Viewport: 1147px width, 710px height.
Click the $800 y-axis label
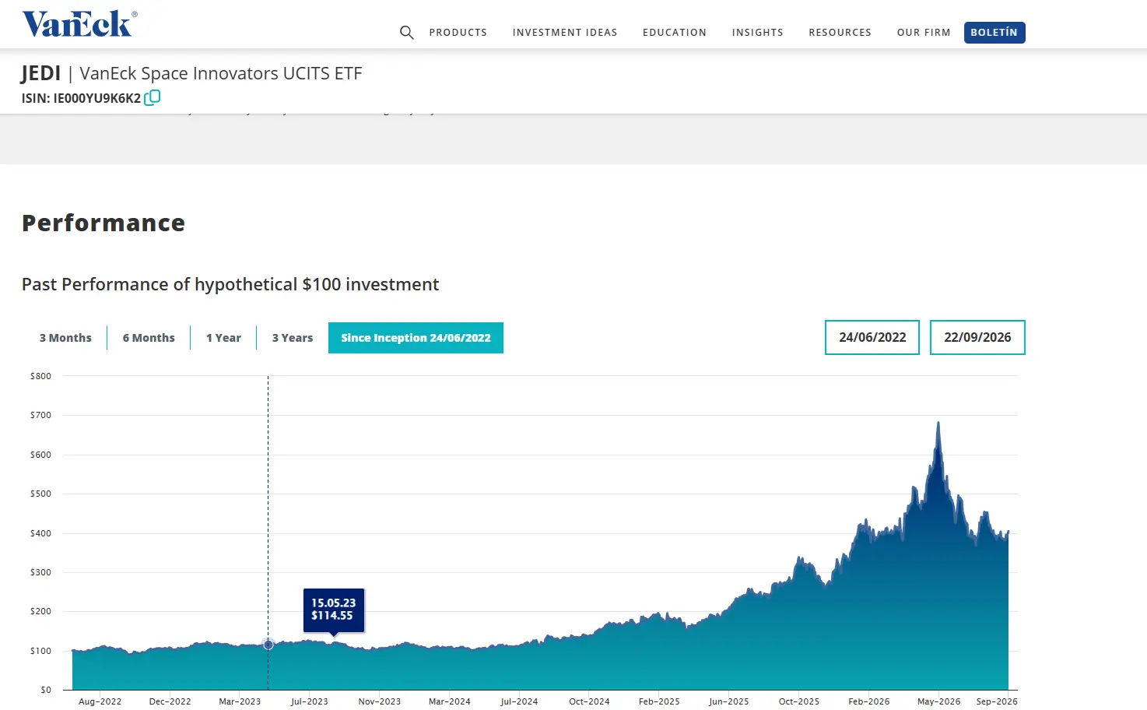pyautogui.click(x=40, y=376)
